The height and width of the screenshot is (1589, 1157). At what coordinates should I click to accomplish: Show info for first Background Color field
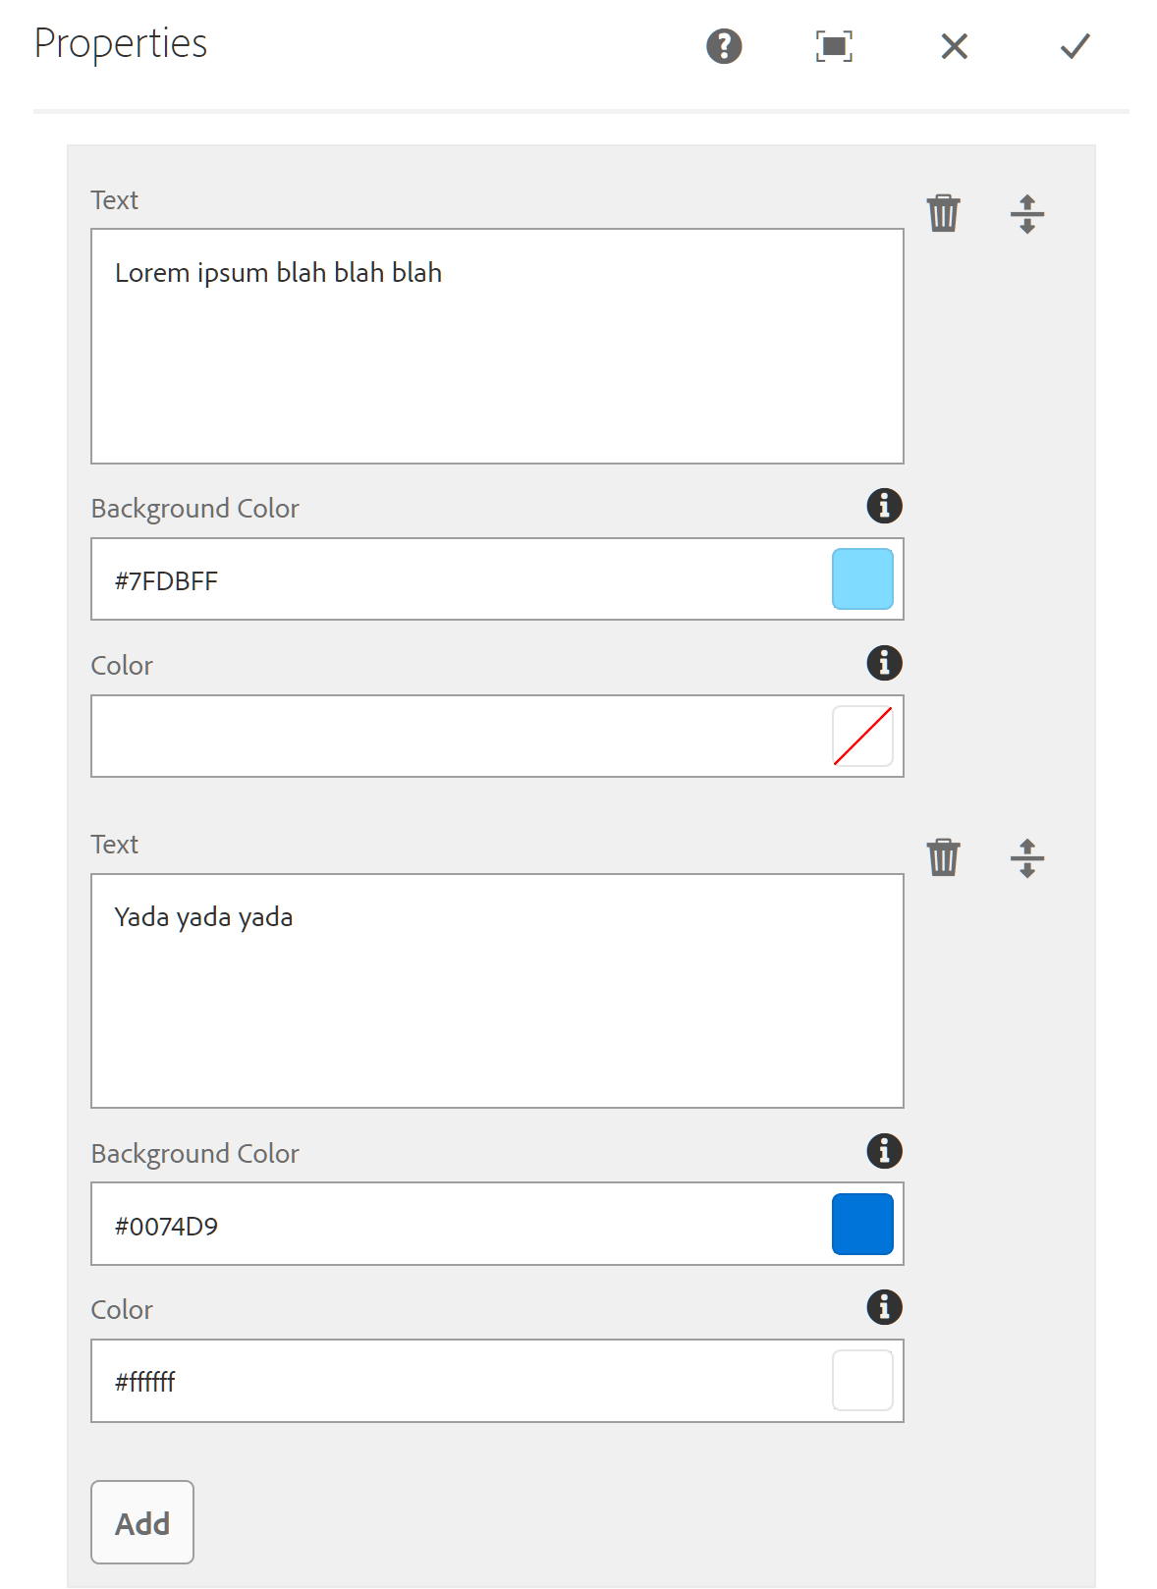(x=884, y=506)
